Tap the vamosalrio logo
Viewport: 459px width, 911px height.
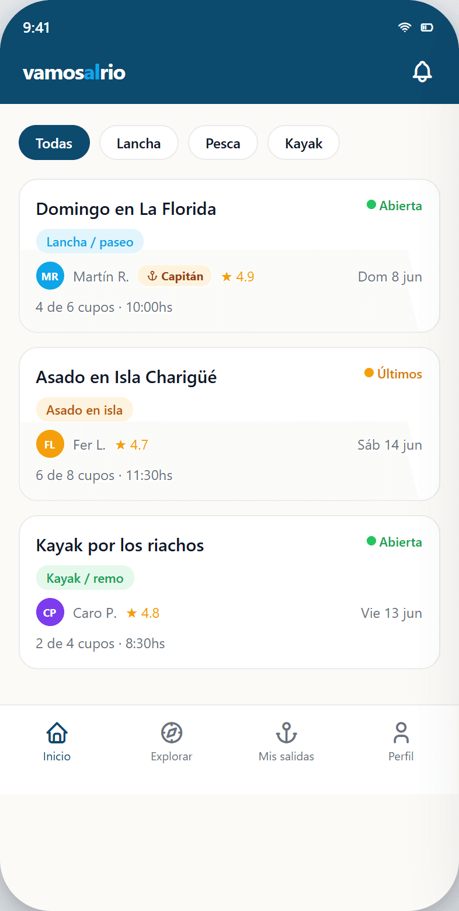coord(74,73)
